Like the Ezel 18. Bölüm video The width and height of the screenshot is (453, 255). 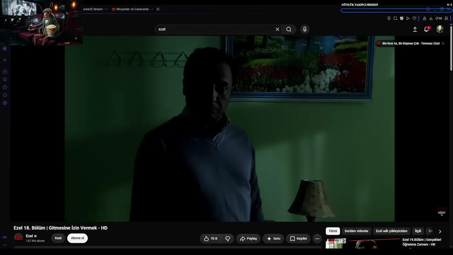[x=211, y=239]
